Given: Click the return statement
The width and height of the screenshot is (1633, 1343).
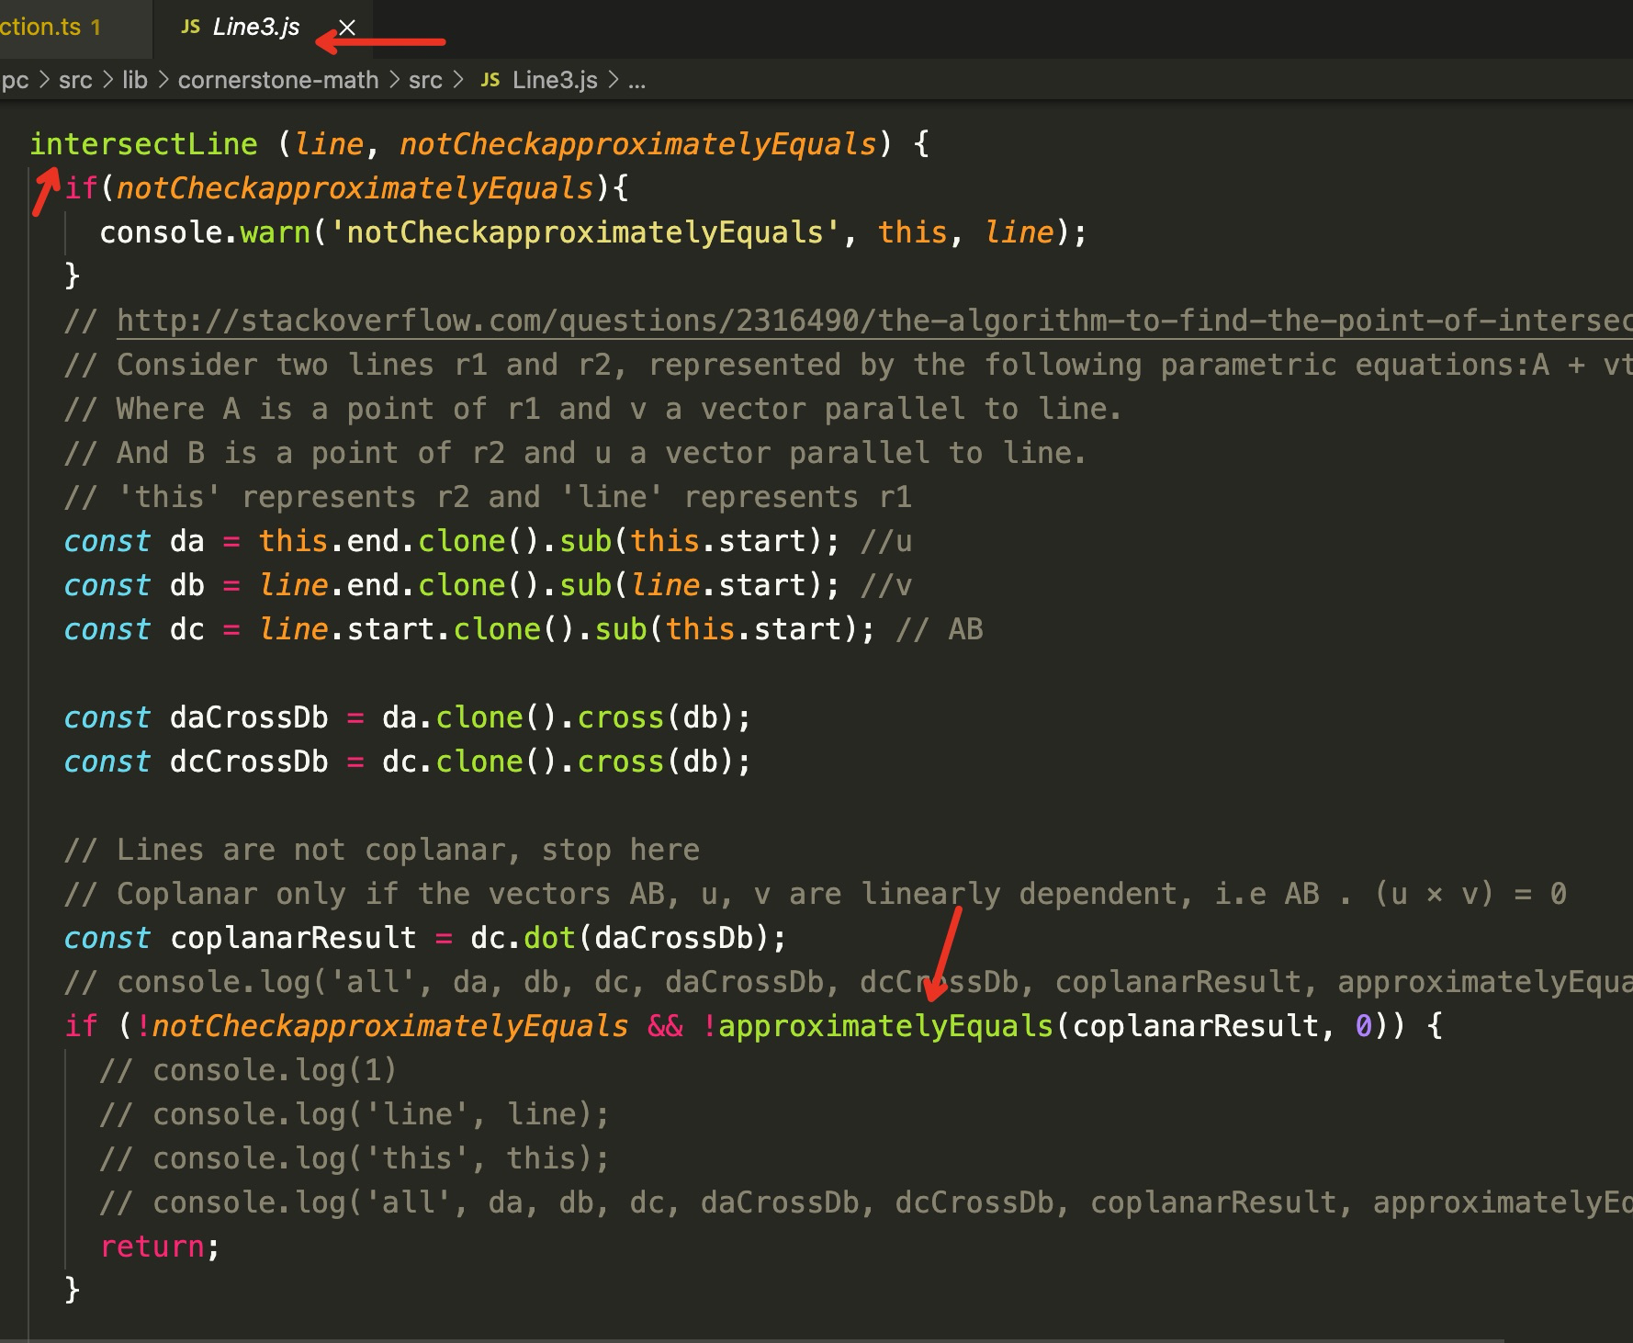Looking at the screenshot, I should (154, 1246).
